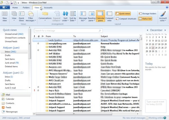This screenshot has height=120, width=169.
Task: Open Unread email quick view
Action: point(14,34)
